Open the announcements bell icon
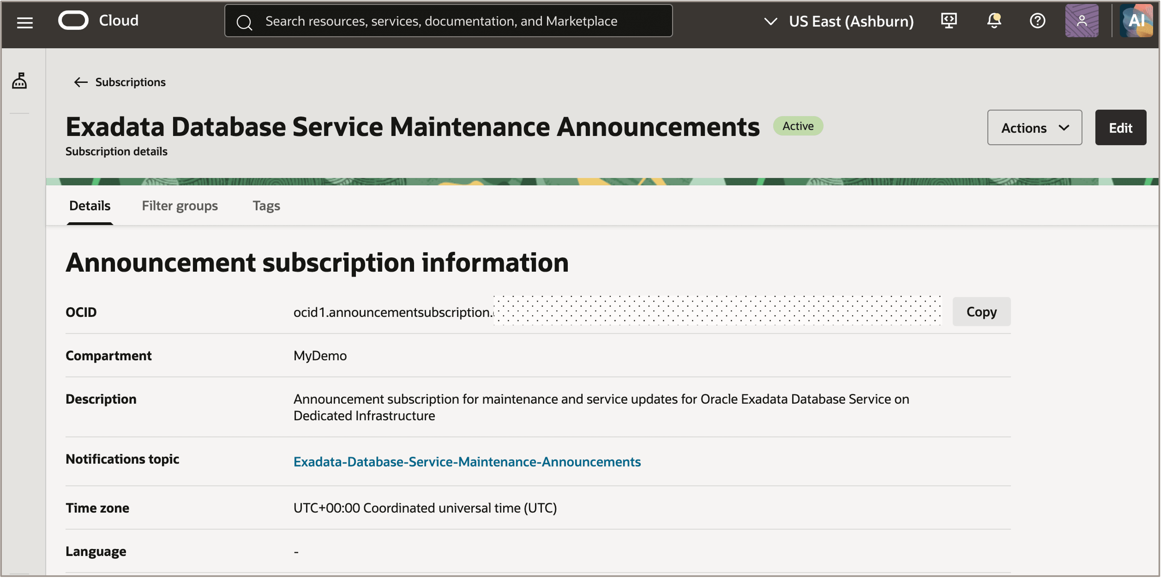The height and width of the screenshot is (578, 1161). click(x=994, y=21)
